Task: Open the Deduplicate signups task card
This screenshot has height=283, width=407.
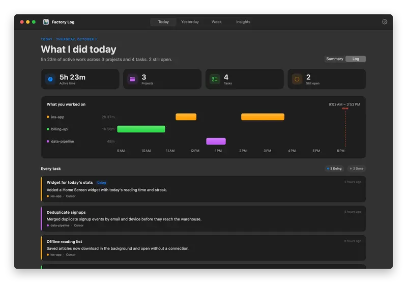Action: pos(203,218)
